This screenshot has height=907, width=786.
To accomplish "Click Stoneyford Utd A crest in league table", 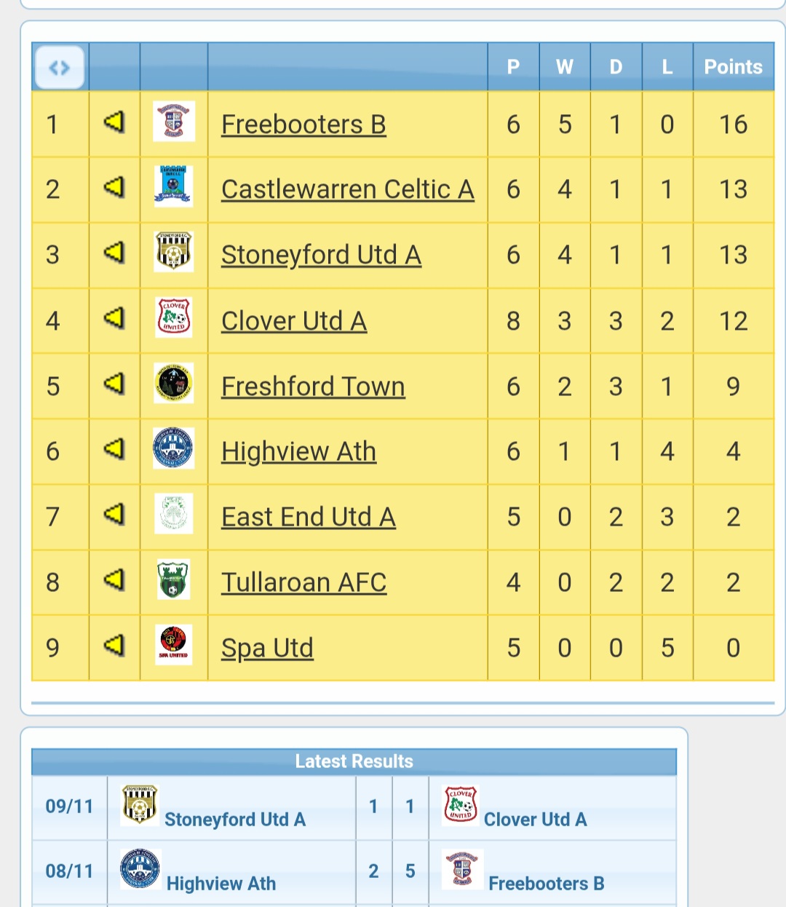I will (174, 252).
